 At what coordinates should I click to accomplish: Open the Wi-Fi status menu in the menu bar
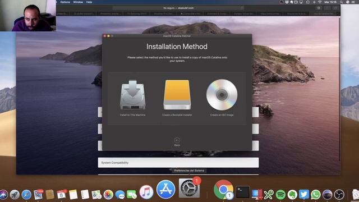pos(320,2)
